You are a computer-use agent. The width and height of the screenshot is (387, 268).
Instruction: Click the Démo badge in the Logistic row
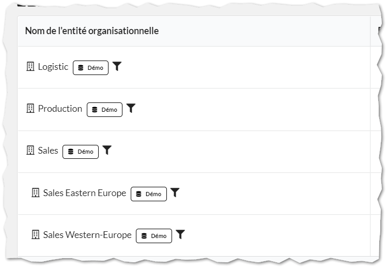90,68
